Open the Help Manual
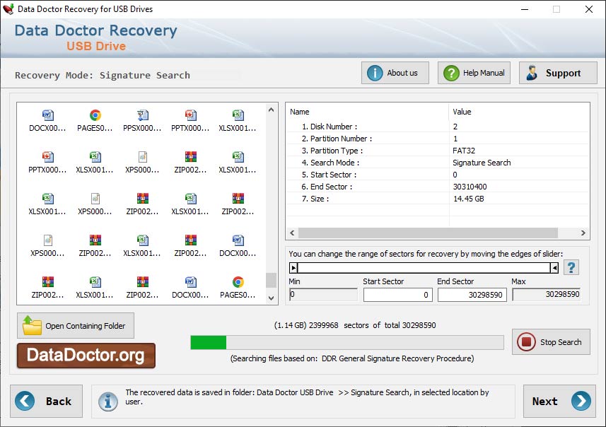 coord(473,72)
